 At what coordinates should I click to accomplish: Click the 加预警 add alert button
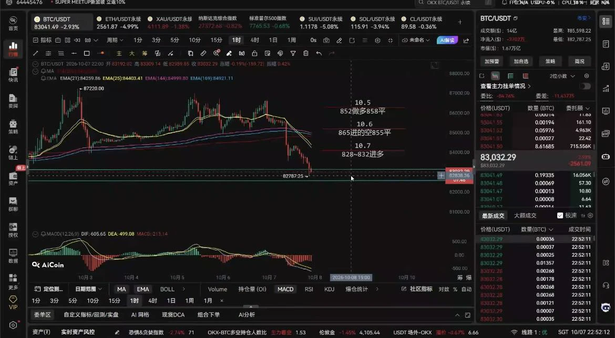(492, 61)
